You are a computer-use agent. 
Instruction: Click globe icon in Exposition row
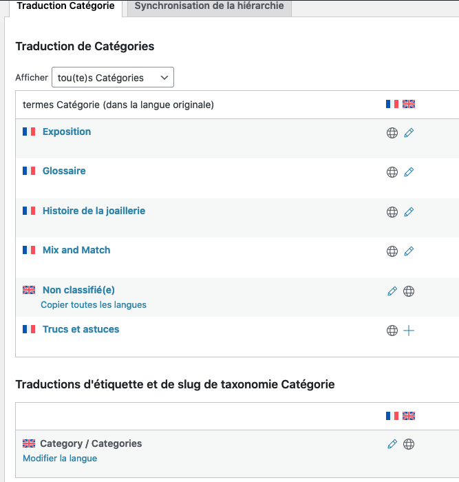click(x=392, y=133)
